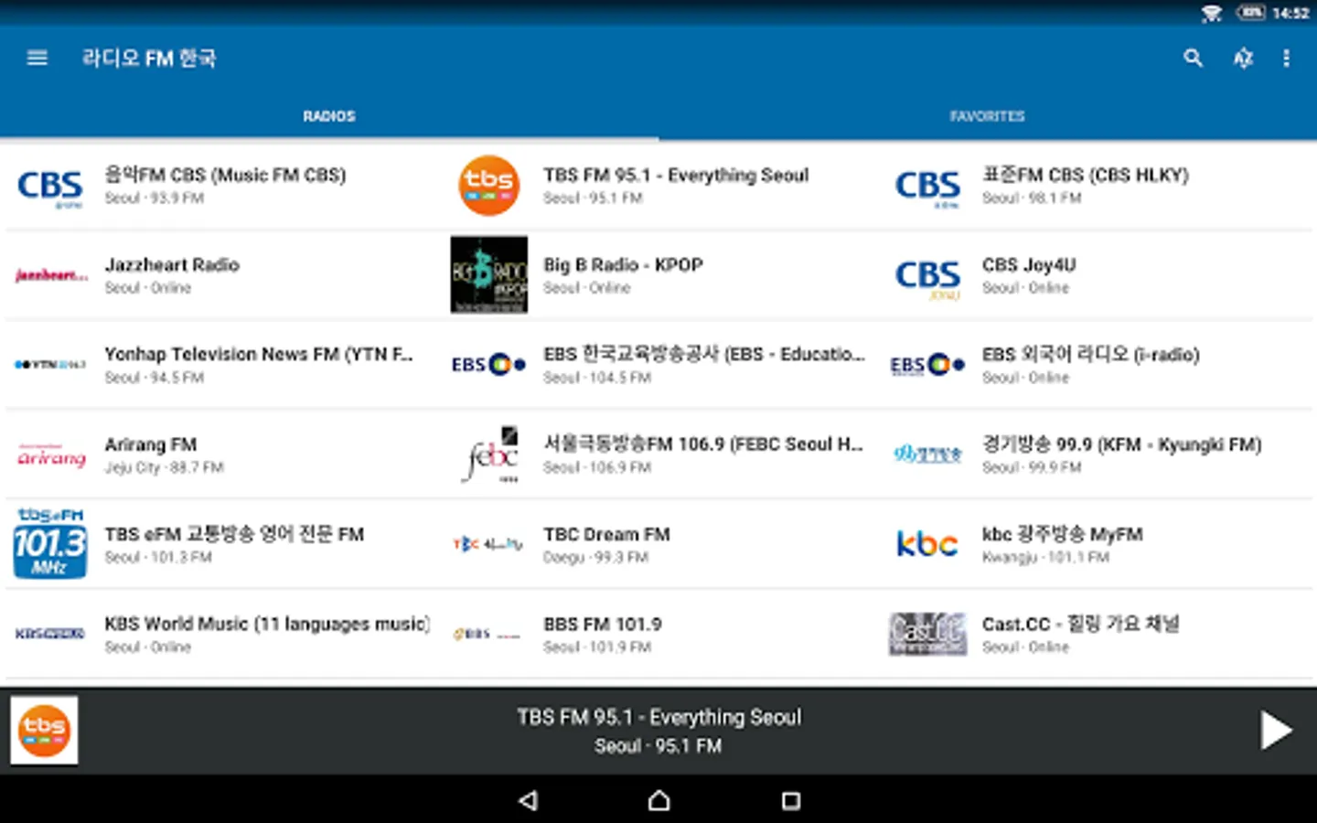Image resolution: width=1317 pixels, height=823 pixels.
Task: Select Big B Radio - KPOP station name
Action: 623,264
